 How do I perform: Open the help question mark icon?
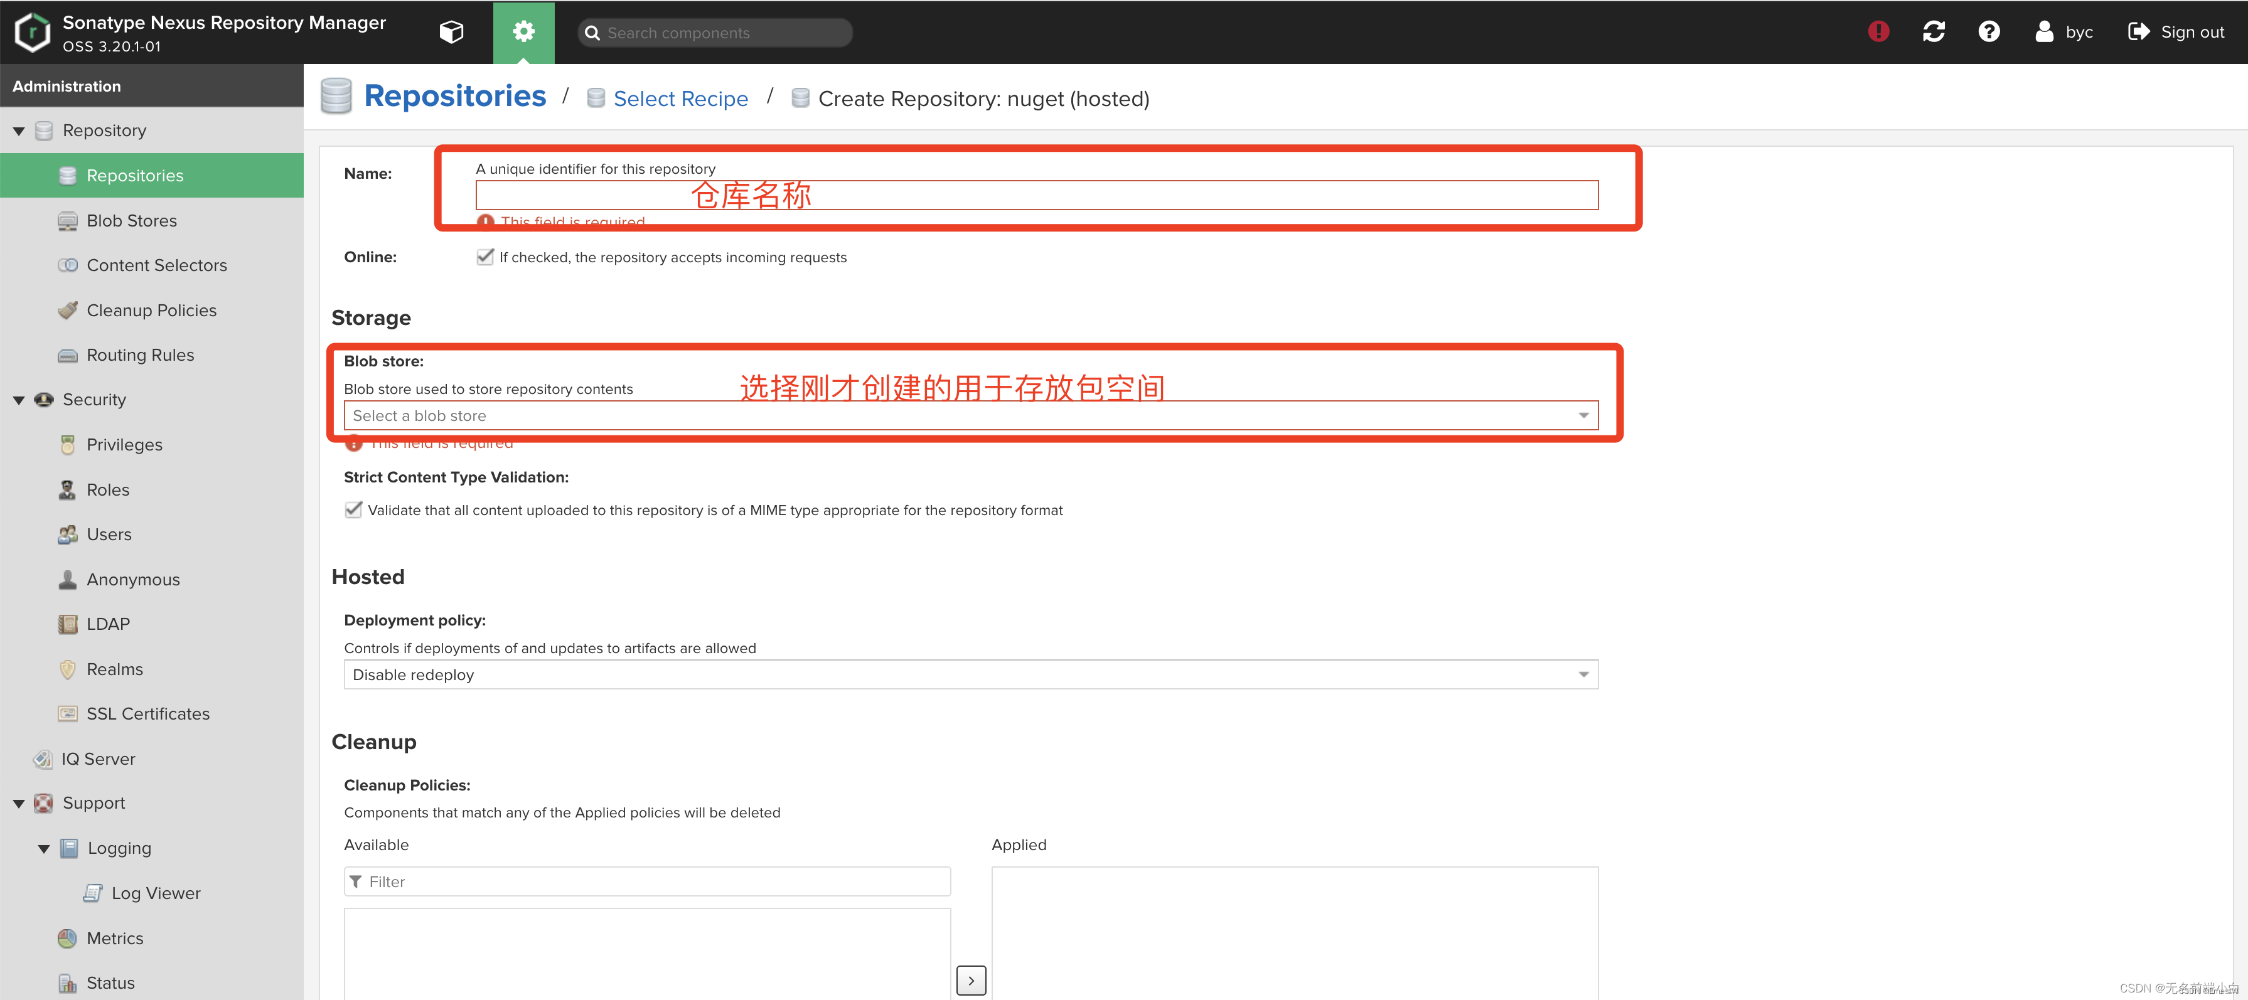coord(1988,31)
